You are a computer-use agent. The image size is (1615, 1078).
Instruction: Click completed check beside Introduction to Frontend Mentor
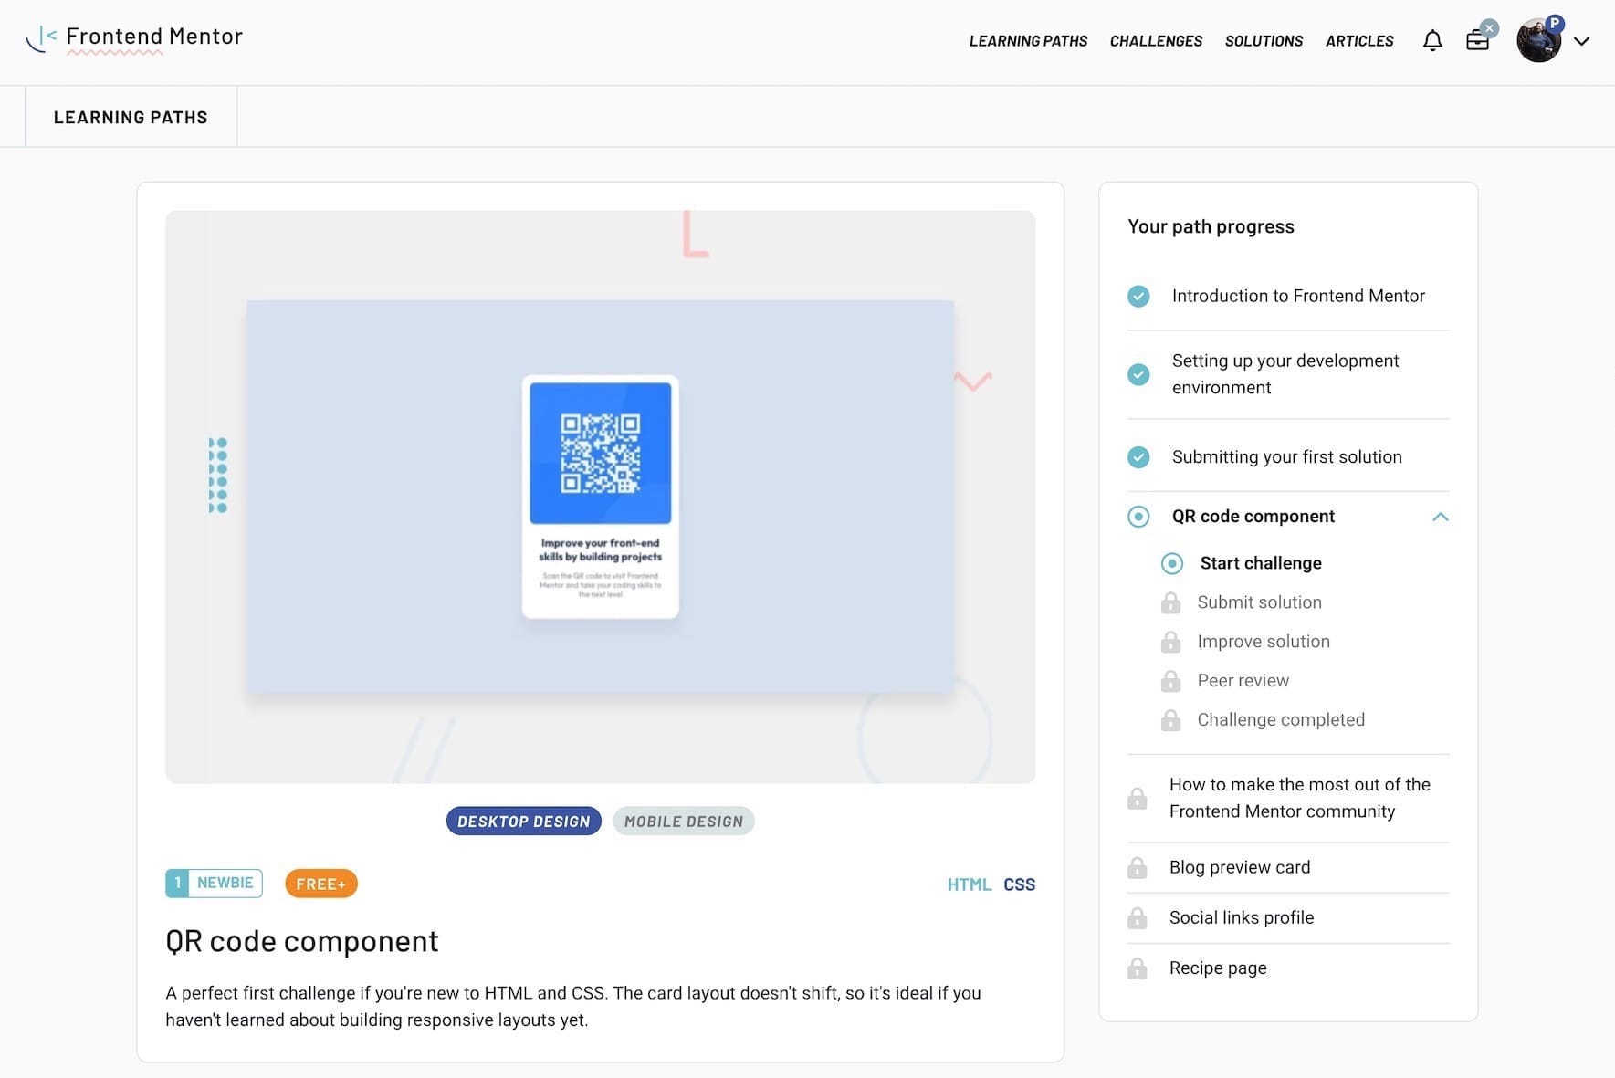[1138, 296]
